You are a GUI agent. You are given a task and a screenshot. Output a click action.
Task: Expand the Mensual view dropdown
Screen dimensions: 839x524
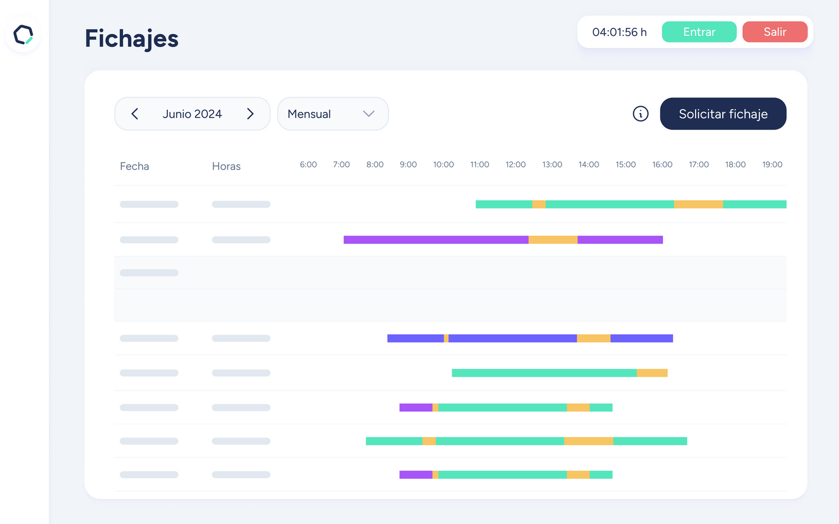[332, 114]
